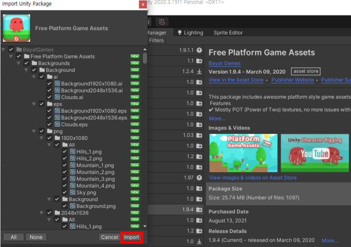Click the Free Platform Game Assets package icon

point(16,28)
